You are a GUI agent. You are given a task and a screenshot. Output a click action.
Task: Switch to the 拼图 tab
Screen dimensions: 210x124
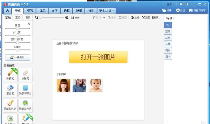(91, 11)
